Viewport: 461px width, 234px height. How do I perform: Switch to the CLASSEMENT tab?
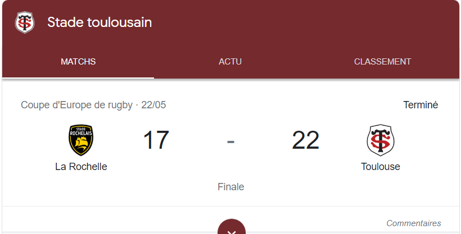(x=382, y=61)
